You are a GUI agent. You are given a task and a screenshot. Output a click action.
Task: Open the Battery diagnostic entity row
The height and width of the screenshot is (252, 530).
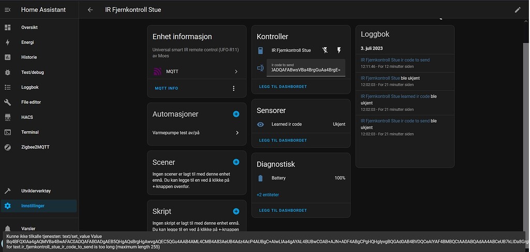(x=300, y=178)
